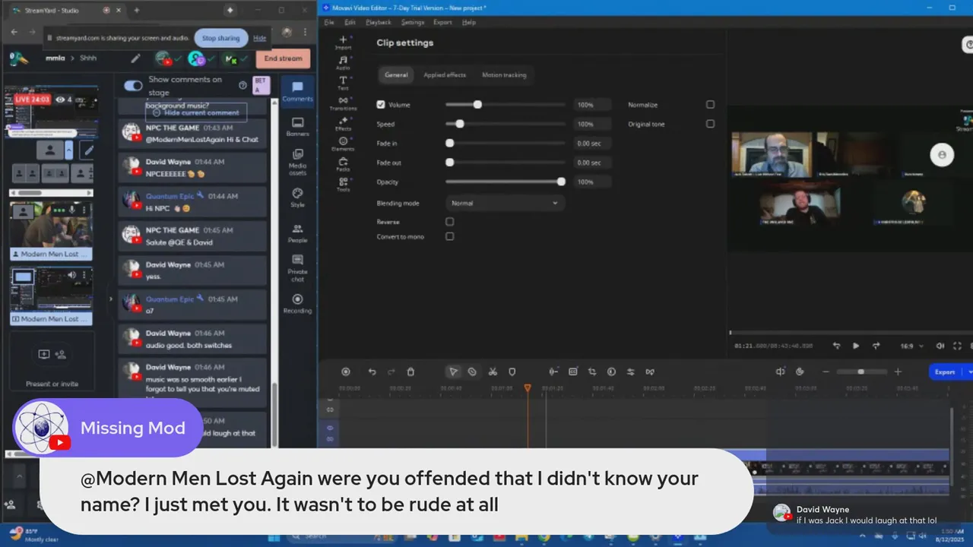Image resolution: width=973 pixels, height=547 pixels.
Task: Open Style panel in StreamYard sidebar
Action: click(297, 198)
